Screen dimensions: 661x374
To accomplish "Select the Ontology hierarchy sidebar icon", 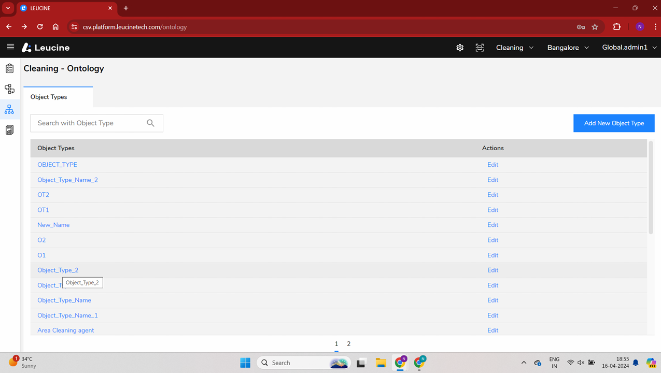I will tap(9, 109).
